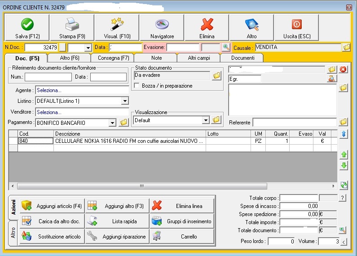
Task: Toggle Bozza / in preparazione checkbox
Action: point(137,86)
